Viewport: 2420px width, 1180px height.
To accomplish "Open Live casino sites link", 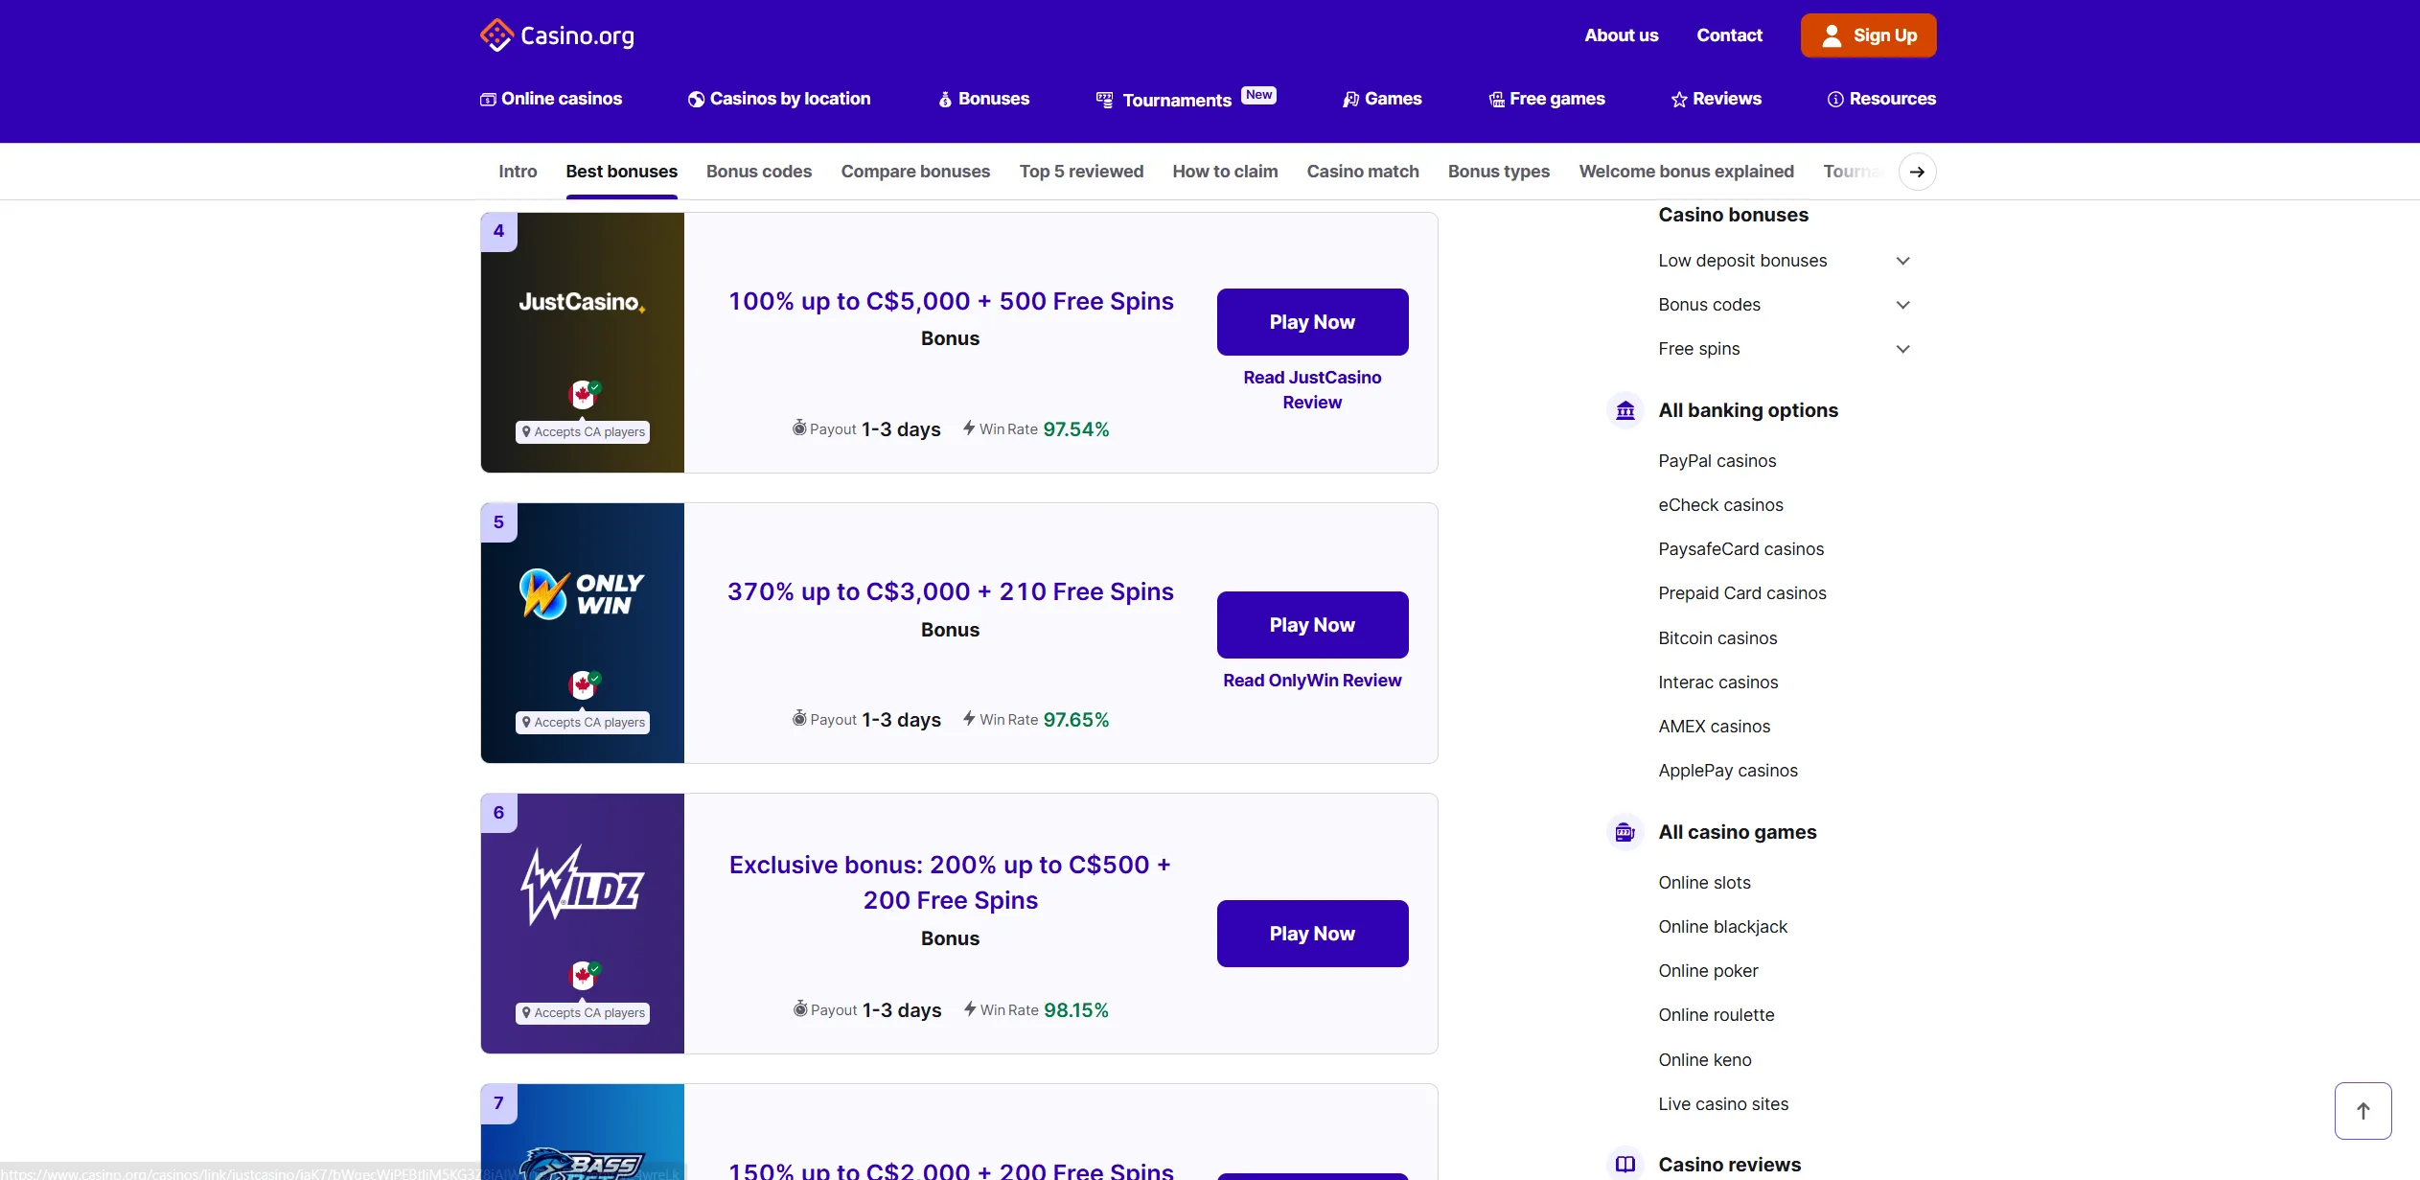I will coord(1723,1104).
